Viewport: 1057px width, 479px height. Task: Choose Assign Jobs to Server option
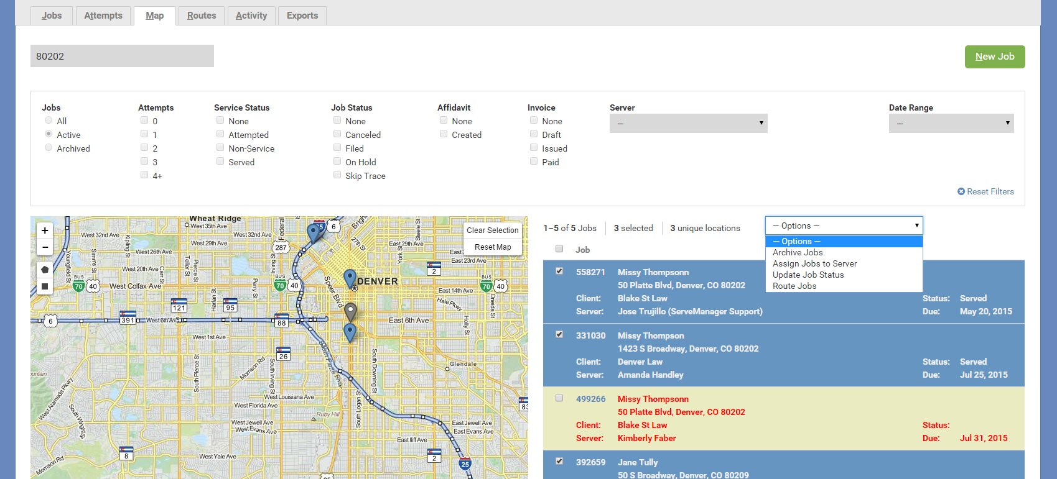814,263
